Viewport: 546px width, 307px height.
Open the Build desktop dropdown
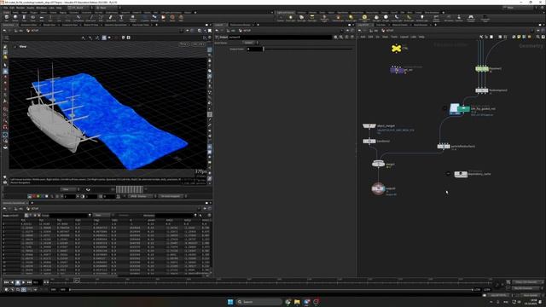point(79,8)
